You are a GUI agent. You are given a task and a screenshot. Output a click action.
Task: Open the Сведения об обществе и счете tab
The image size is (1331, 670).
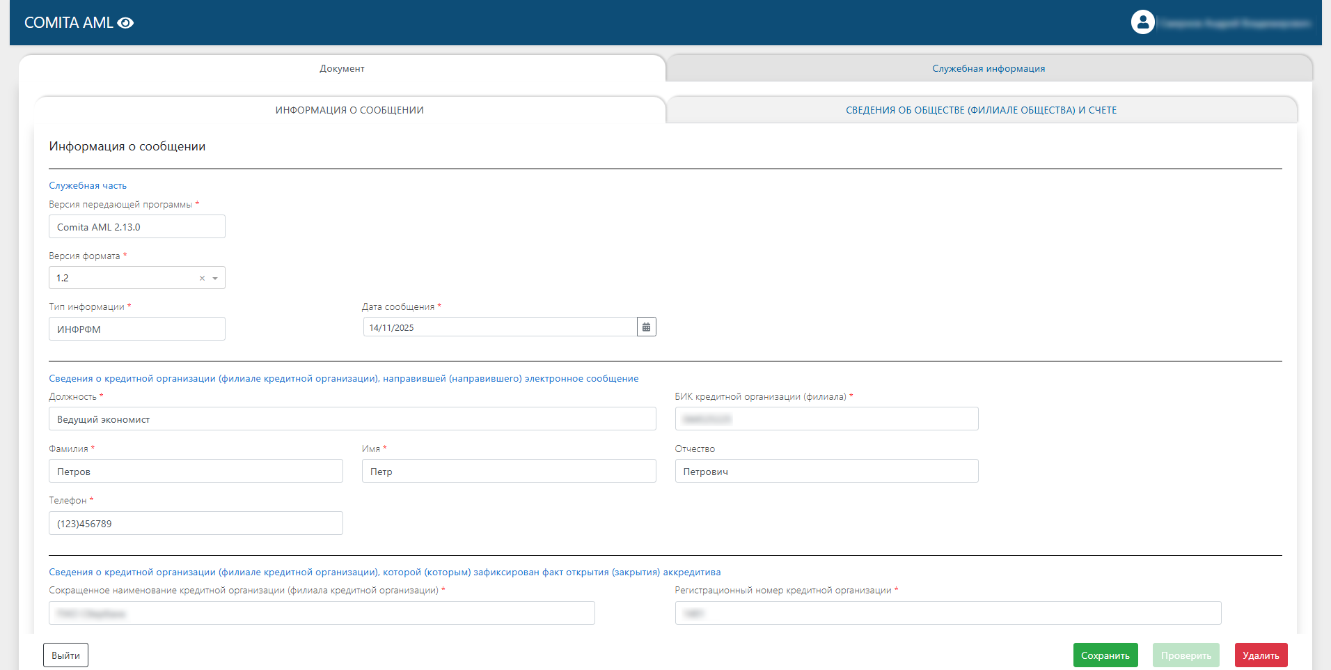click(981, 111)
